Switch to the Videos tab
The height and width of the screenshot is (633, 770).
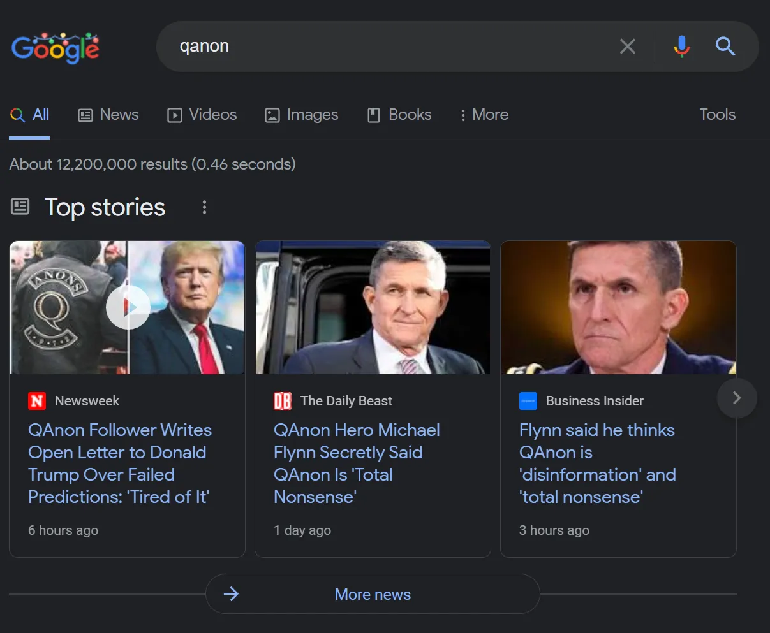pyautogui.click(x=202, y=115)
